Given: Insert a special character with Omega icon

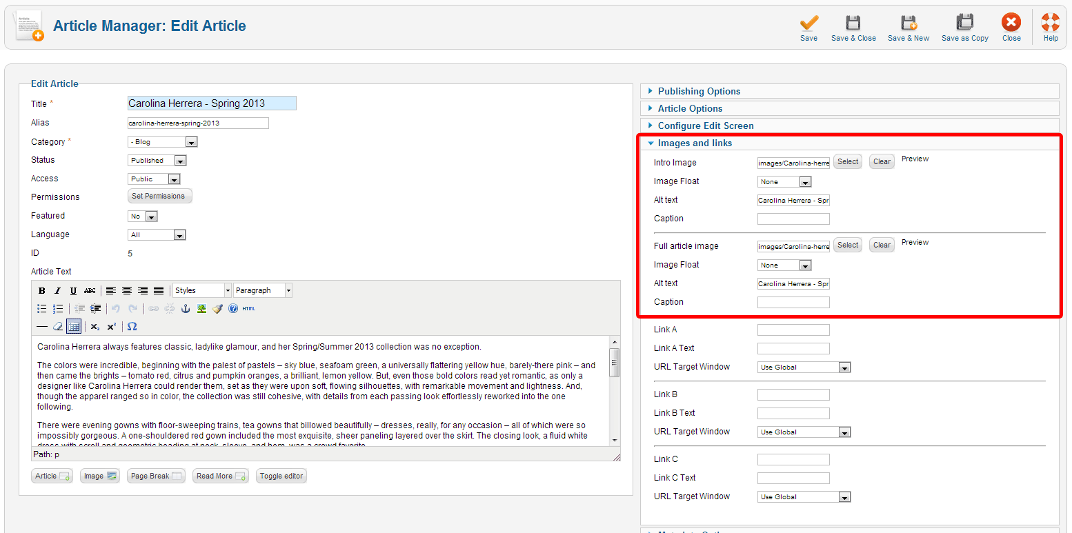Looking at the screenshot, I should [x=132, y=326].
